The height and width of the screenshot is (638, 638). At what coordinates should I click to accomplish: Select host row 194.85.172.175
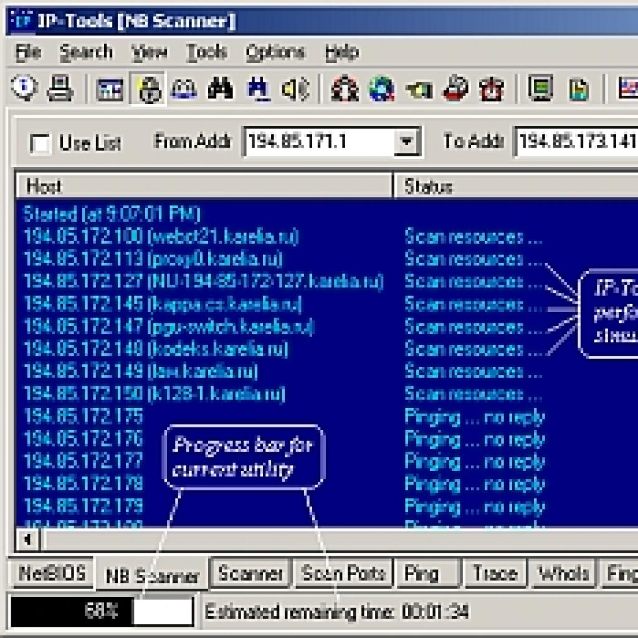click(x=83, y=416)
